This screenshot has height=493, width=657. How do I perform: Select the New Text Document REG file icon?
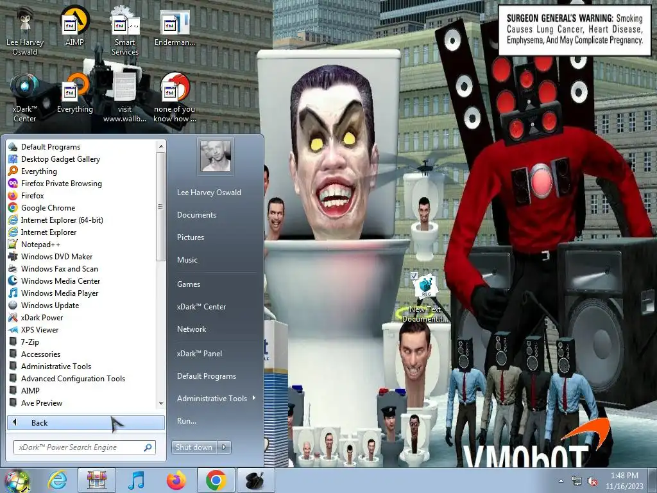point(425,298)
